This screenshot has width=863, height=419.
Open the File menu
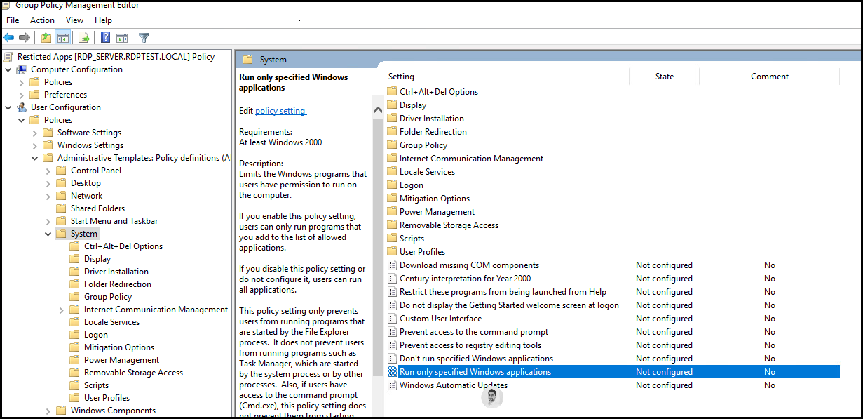point(13,20)
